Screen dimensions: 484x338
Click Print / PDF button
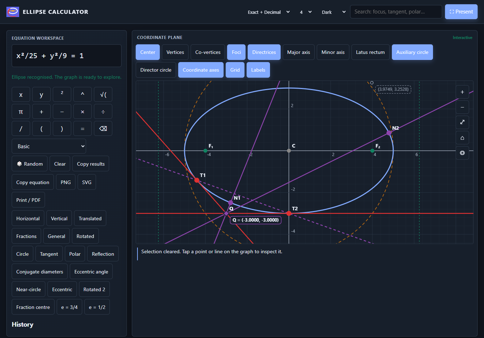pos(28,200)
